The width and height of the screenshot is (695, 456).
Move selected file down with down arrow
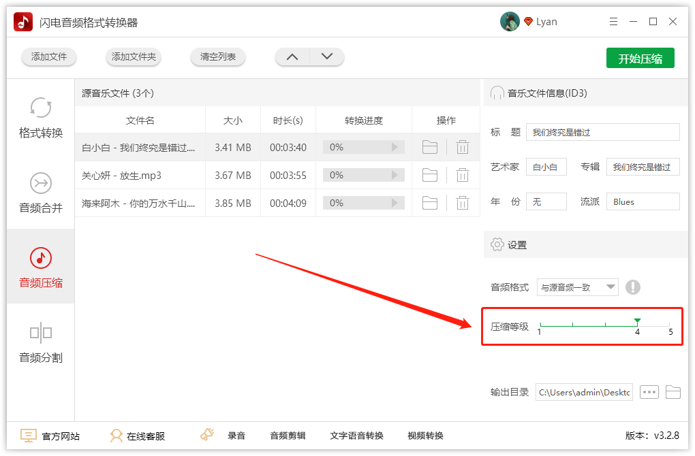click(x=326, y=56)
